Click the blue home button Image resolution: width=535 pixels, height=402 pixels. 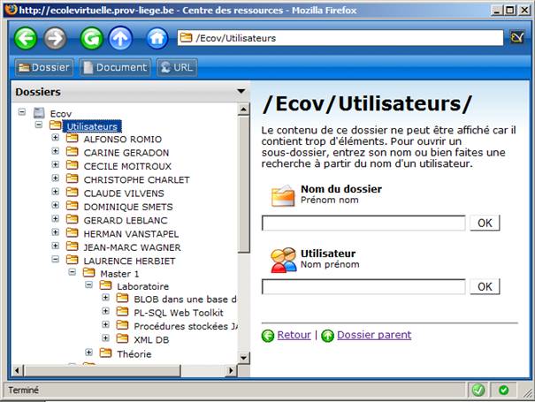[x=157, y=39]
